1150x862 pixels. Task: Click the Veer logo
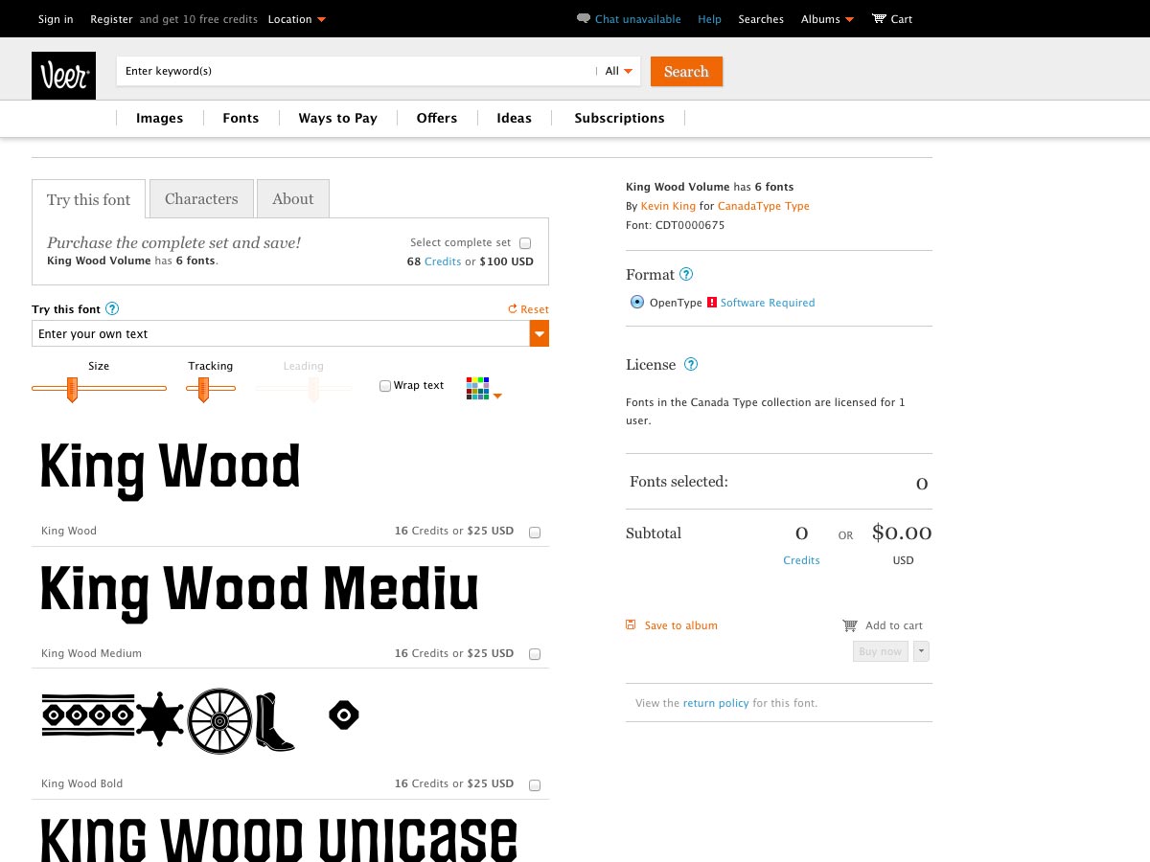click(x=63, y=76)
